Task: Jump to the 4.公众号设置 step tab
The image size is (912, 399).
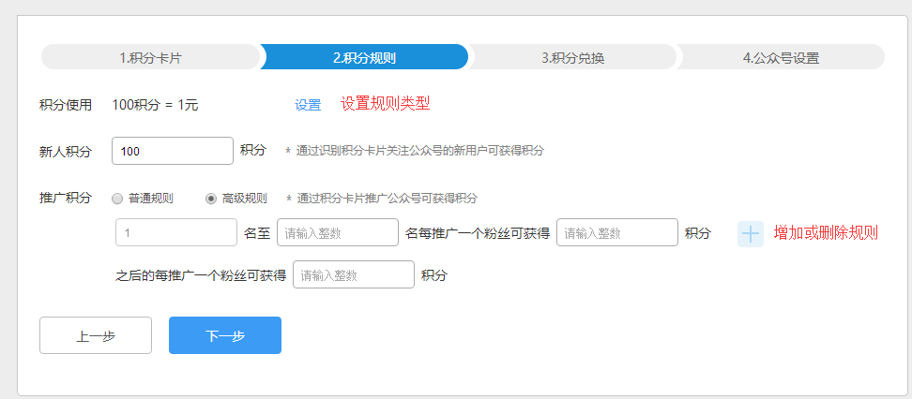Action: 781,57
